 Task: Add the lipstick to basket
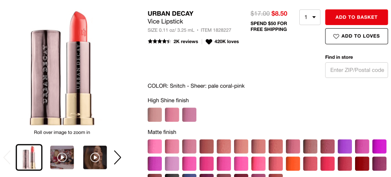coord(356,17)
